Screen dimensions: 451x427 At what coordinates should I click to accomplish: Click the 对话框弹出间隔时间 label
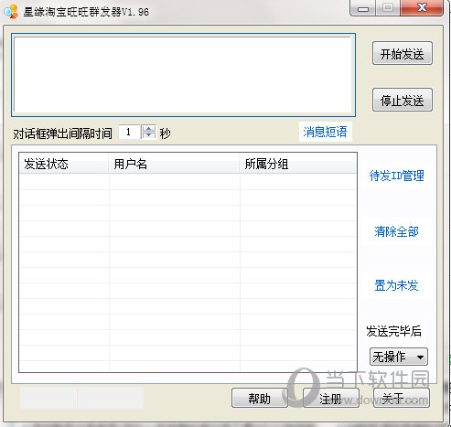(62, 133)
